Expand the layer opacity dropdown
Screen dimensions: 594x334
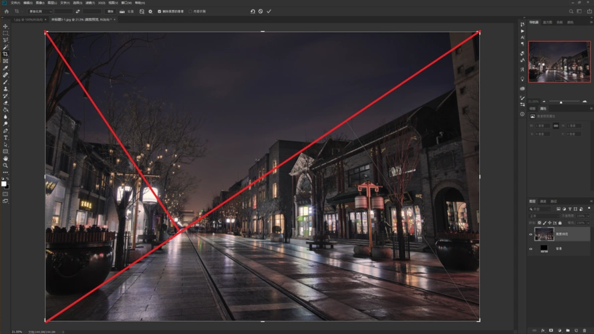coord(588,215)
